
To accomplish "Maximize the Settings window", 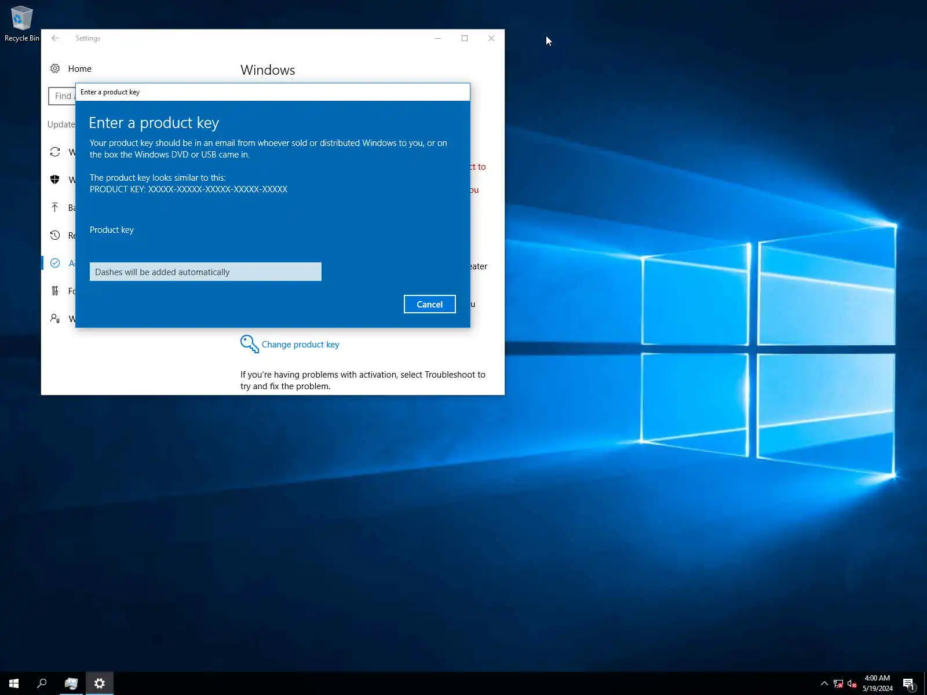I will coord(465,38).
